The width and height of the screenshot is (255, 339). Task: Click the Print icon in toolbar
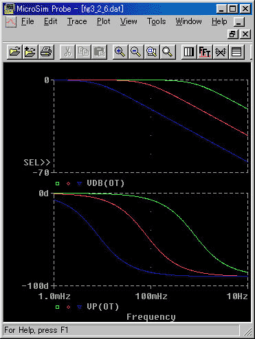pyautogui.click(x=46, y=51)
